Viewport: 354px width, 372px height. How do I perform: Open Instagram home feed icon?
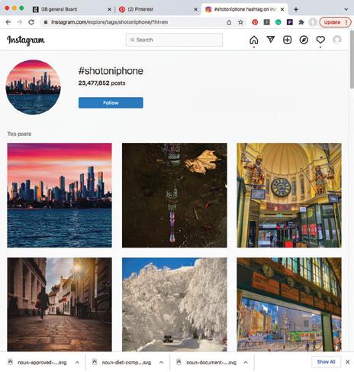point(254,40)
